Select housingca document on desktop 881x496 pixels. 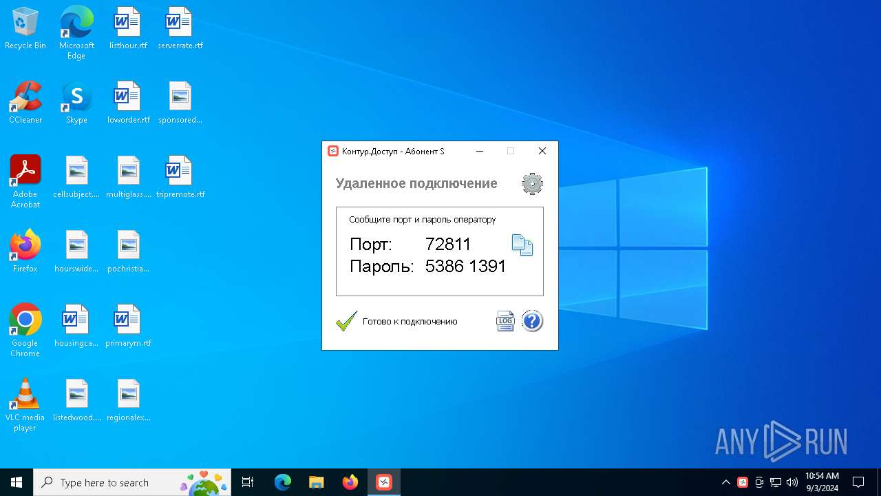point(76,327)
